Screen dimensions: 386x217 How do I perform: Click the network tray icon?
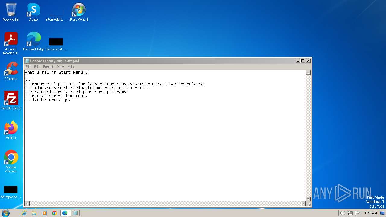350,213
